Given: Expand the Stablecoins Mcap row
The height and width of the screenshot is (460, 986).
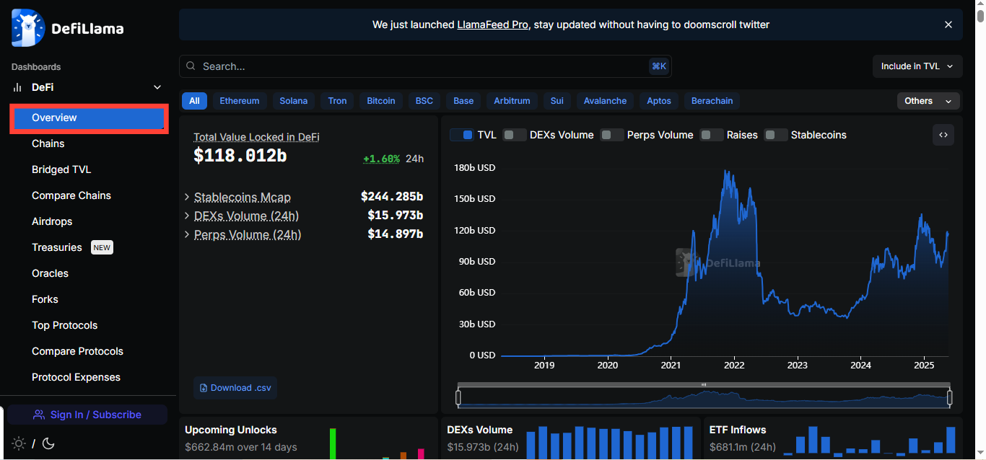Looking at the screenshot, I should click(x=187, y=197).
